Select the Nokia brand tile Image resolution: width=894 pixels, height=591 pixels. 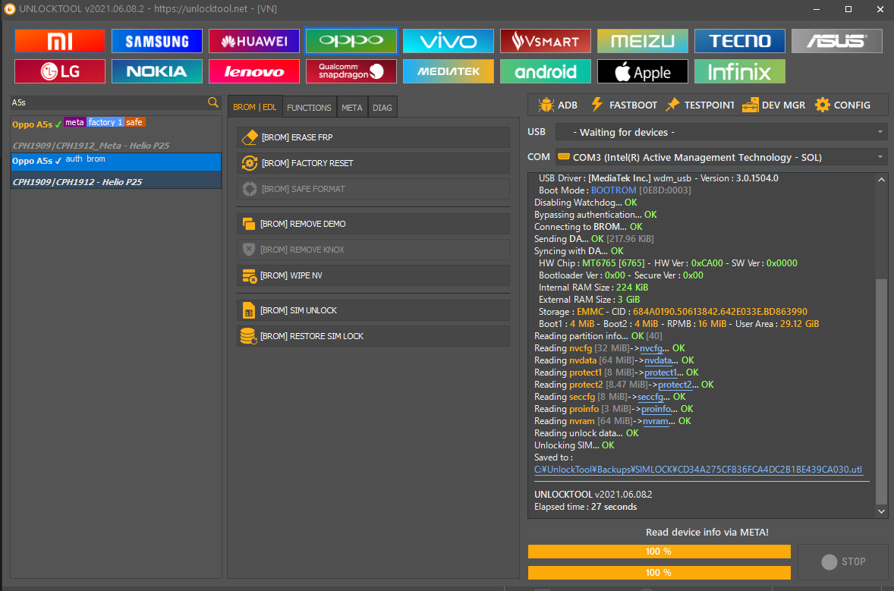pos(157,71)
